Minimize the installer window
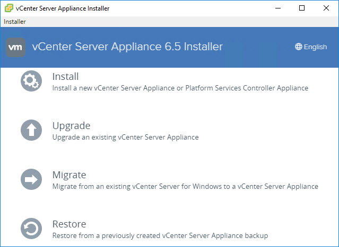Screen dimensions: 339x247 (278, 8)
